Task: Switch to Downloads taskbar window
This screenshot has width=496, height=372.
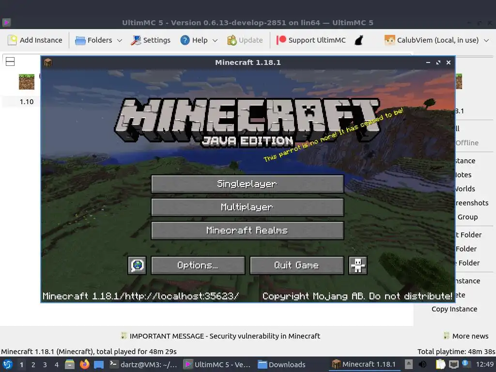Action: tap(281, 364)
